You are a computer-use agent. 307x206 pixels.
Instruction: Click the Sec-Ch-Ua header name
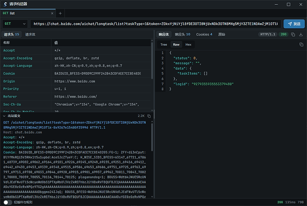[12, 104]
